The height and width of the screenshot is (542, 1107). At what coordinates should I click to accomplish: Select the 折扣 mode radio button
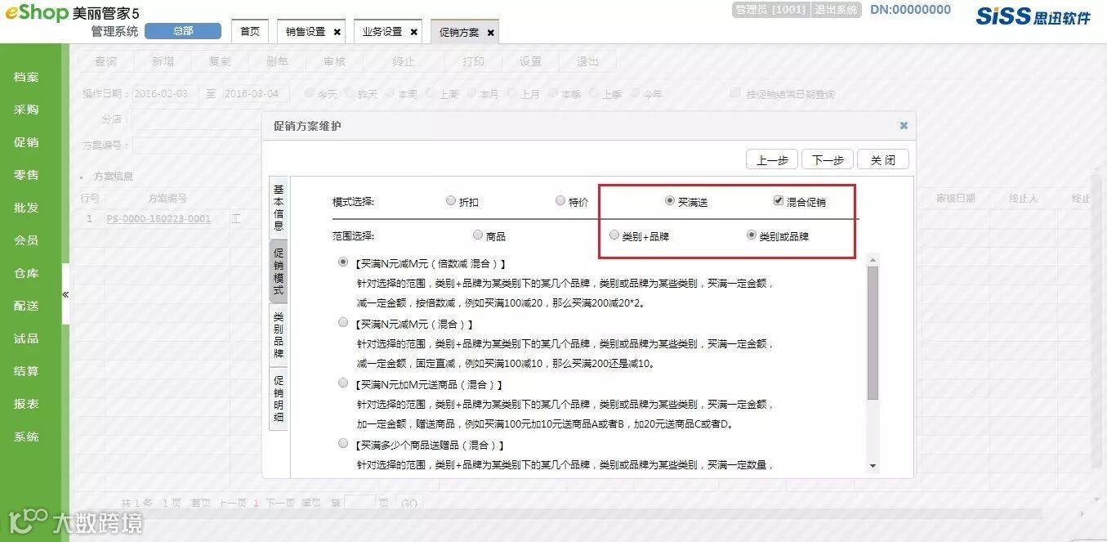pyautogui.click(x=451, y=201)
